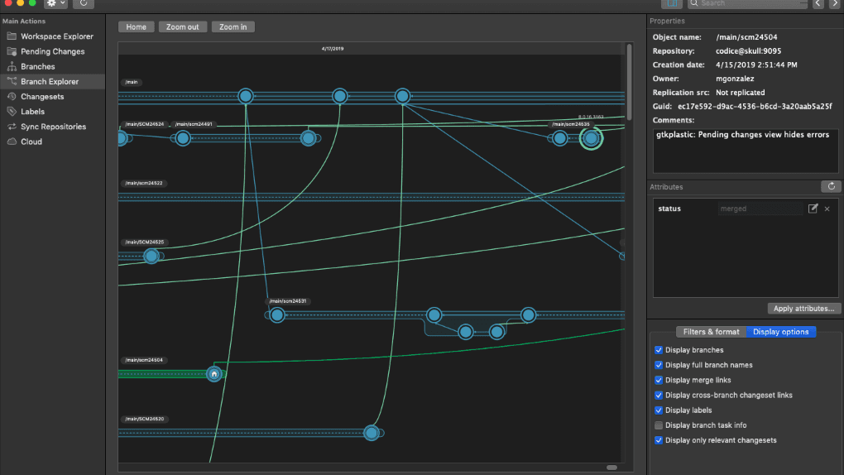Click the Pending Changes icon

click(12, 51)
